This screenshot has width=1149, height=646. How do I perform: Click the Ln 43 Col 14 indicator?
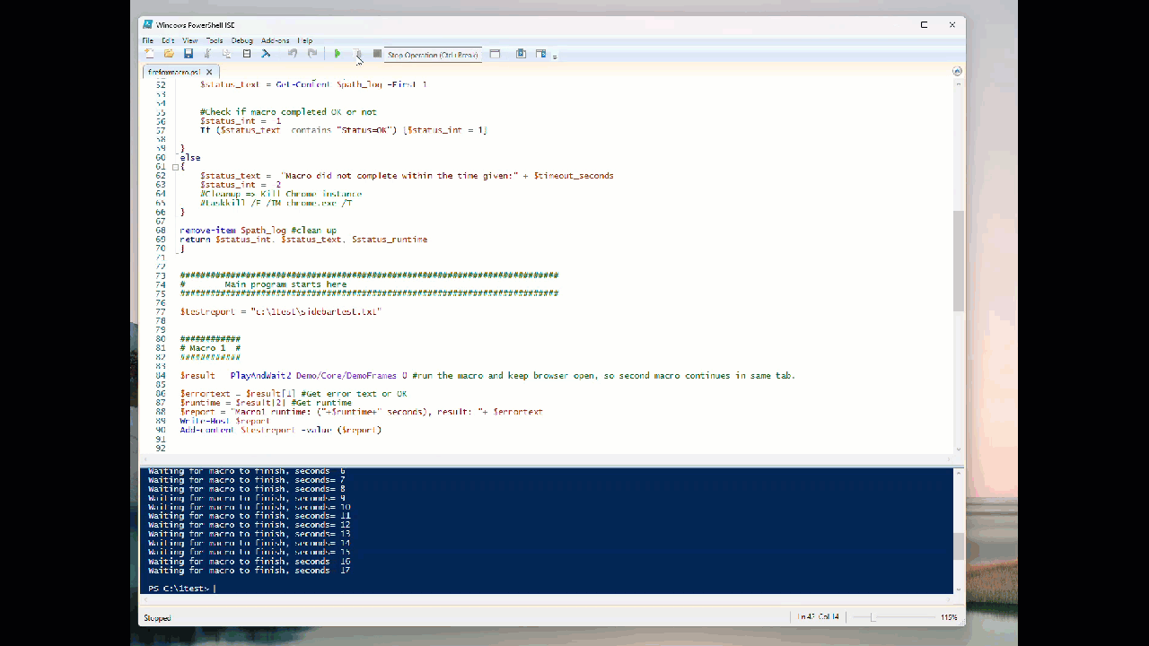(819, 617)
